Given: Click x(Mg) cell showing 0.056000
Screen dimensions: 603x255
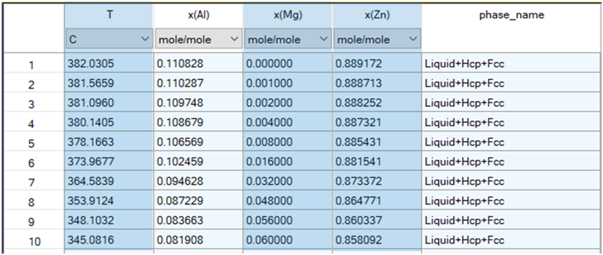Looking at the screenshot, I should pyautogui.click(x=287, y=220).
